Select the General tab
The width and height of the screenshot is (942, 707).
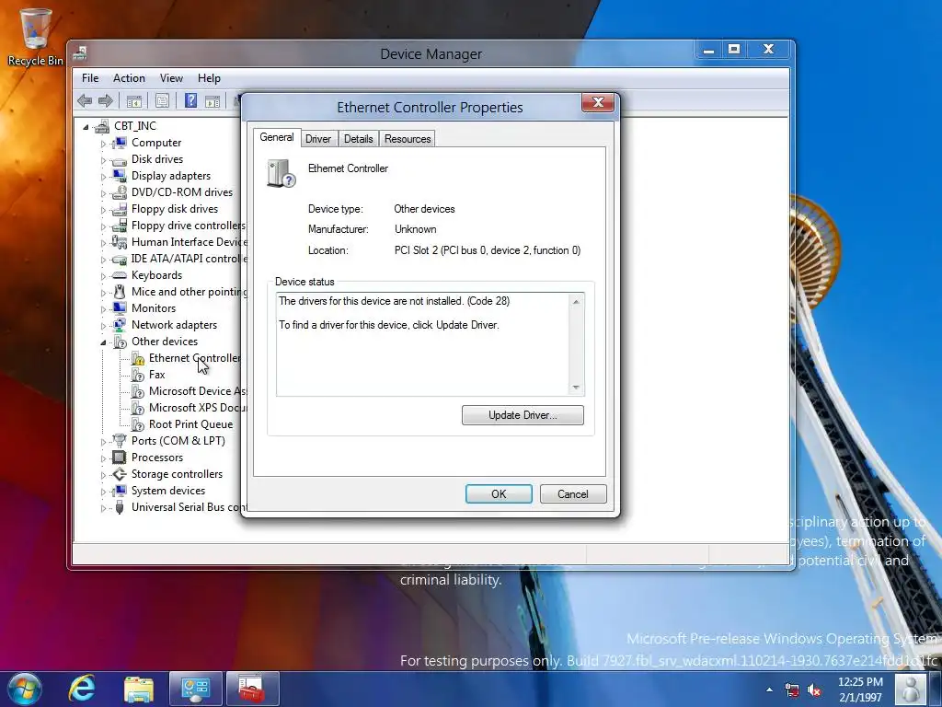[x=276, y=137]
